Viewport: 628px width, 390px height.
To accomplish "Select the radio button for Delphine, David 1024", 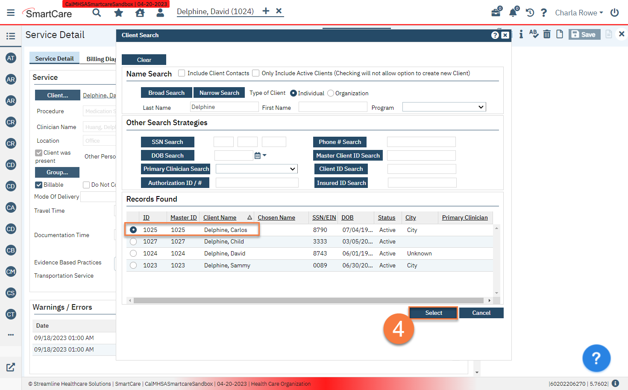I will pos(133,253).
